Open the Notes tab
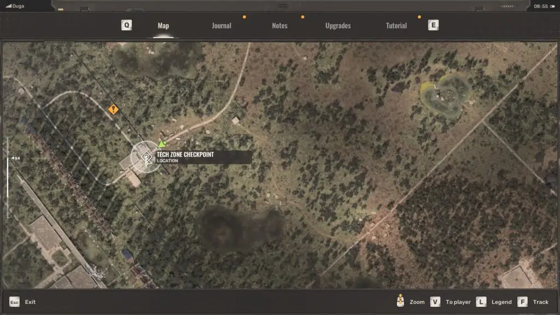 [279, 26]
